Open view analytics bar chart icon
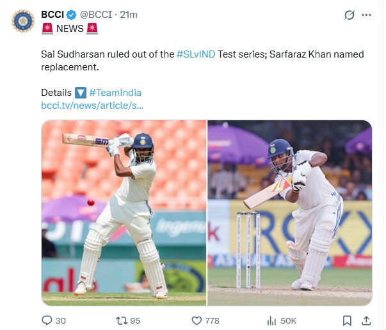This screenshot has width=386, height=330. click(271, 320)
